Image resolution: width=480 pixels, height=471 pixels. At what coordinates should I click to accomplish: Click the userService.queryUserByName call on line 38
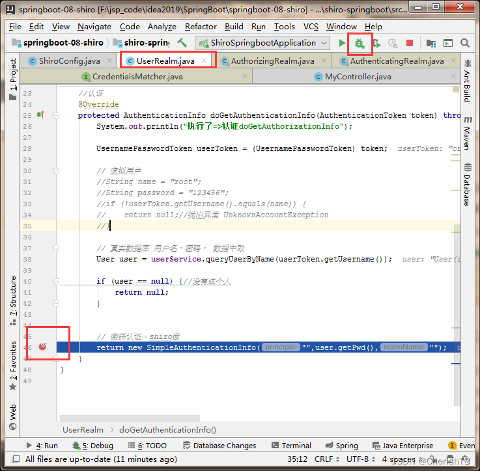pos(271,259)
